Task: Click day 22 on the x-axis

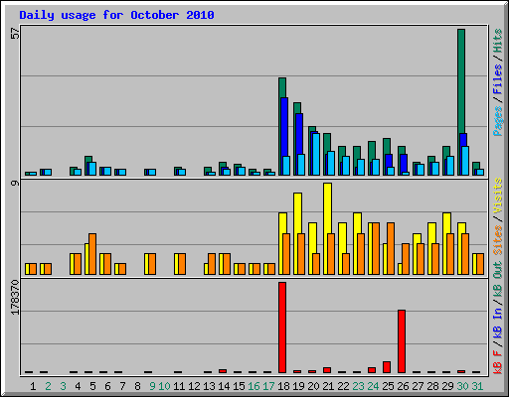Action: pos(343,386)
